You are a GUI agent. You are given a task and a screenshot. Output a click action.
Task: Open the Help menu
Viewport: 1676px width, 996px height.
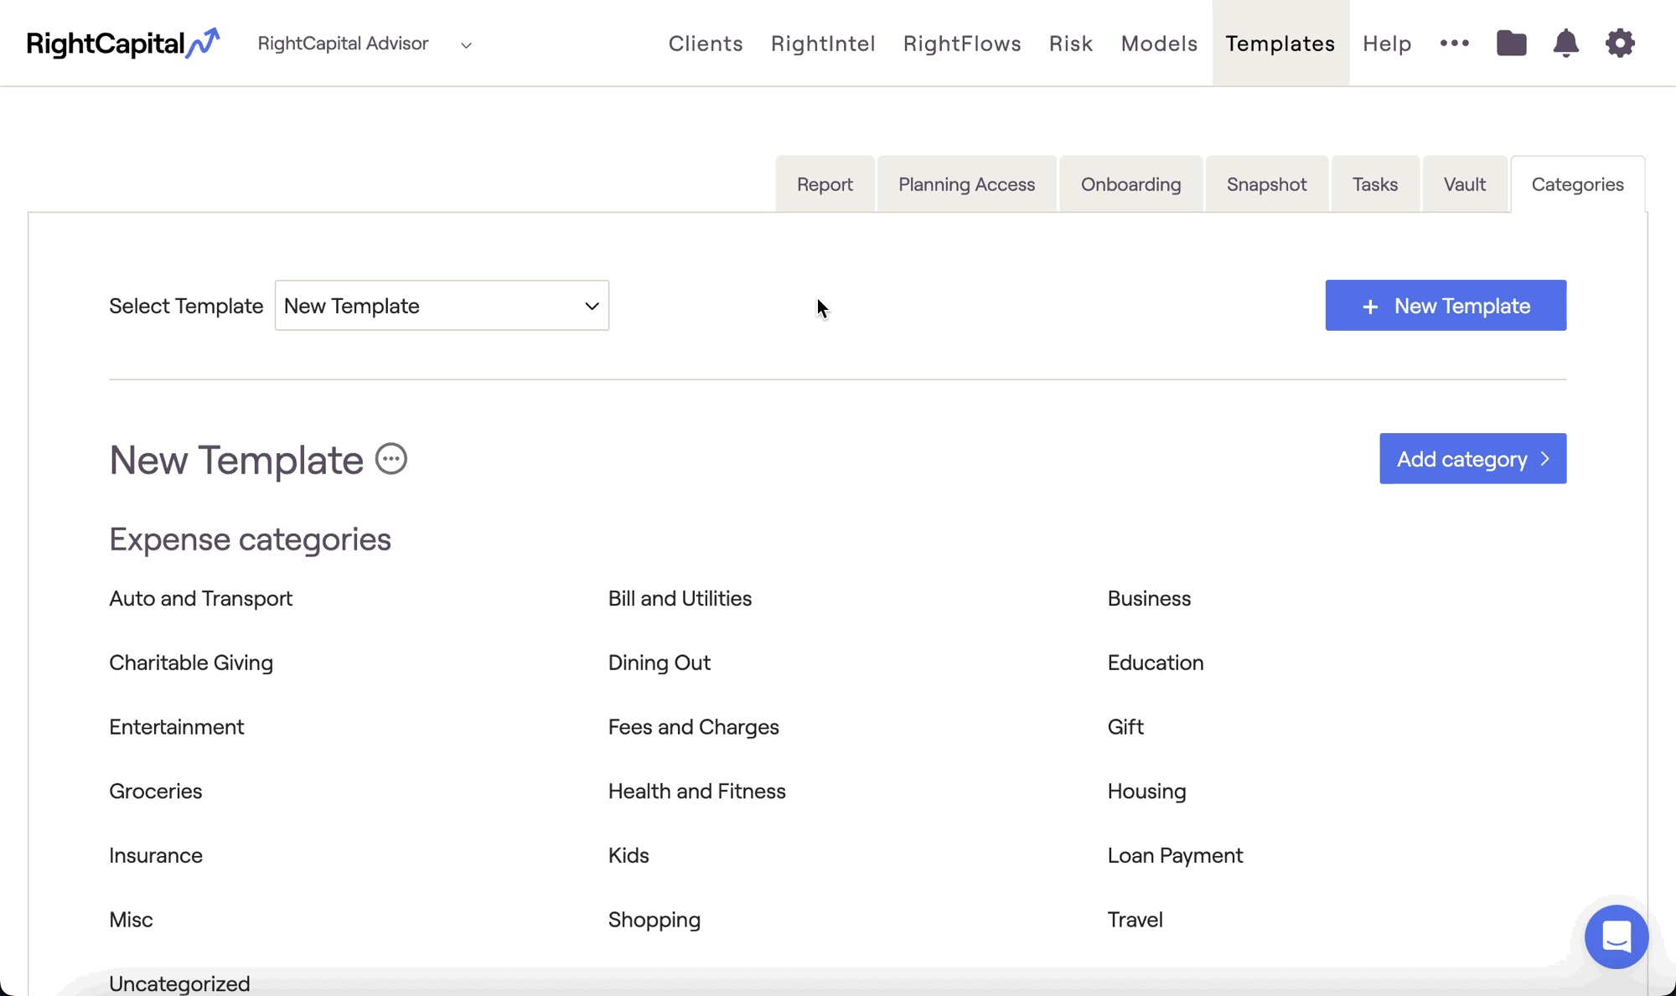(1387, 44)
